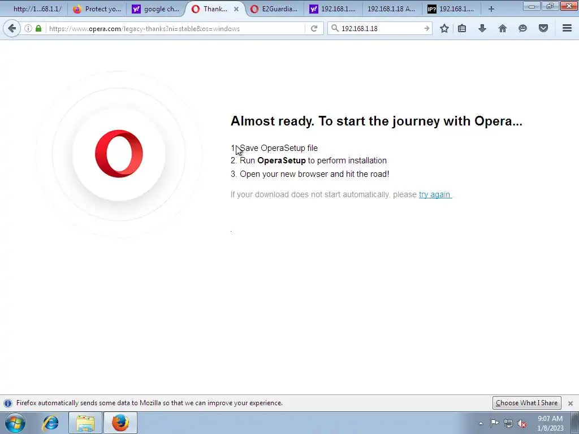
Task: Save page to Pocket
Action: click(x=543, y=28)
